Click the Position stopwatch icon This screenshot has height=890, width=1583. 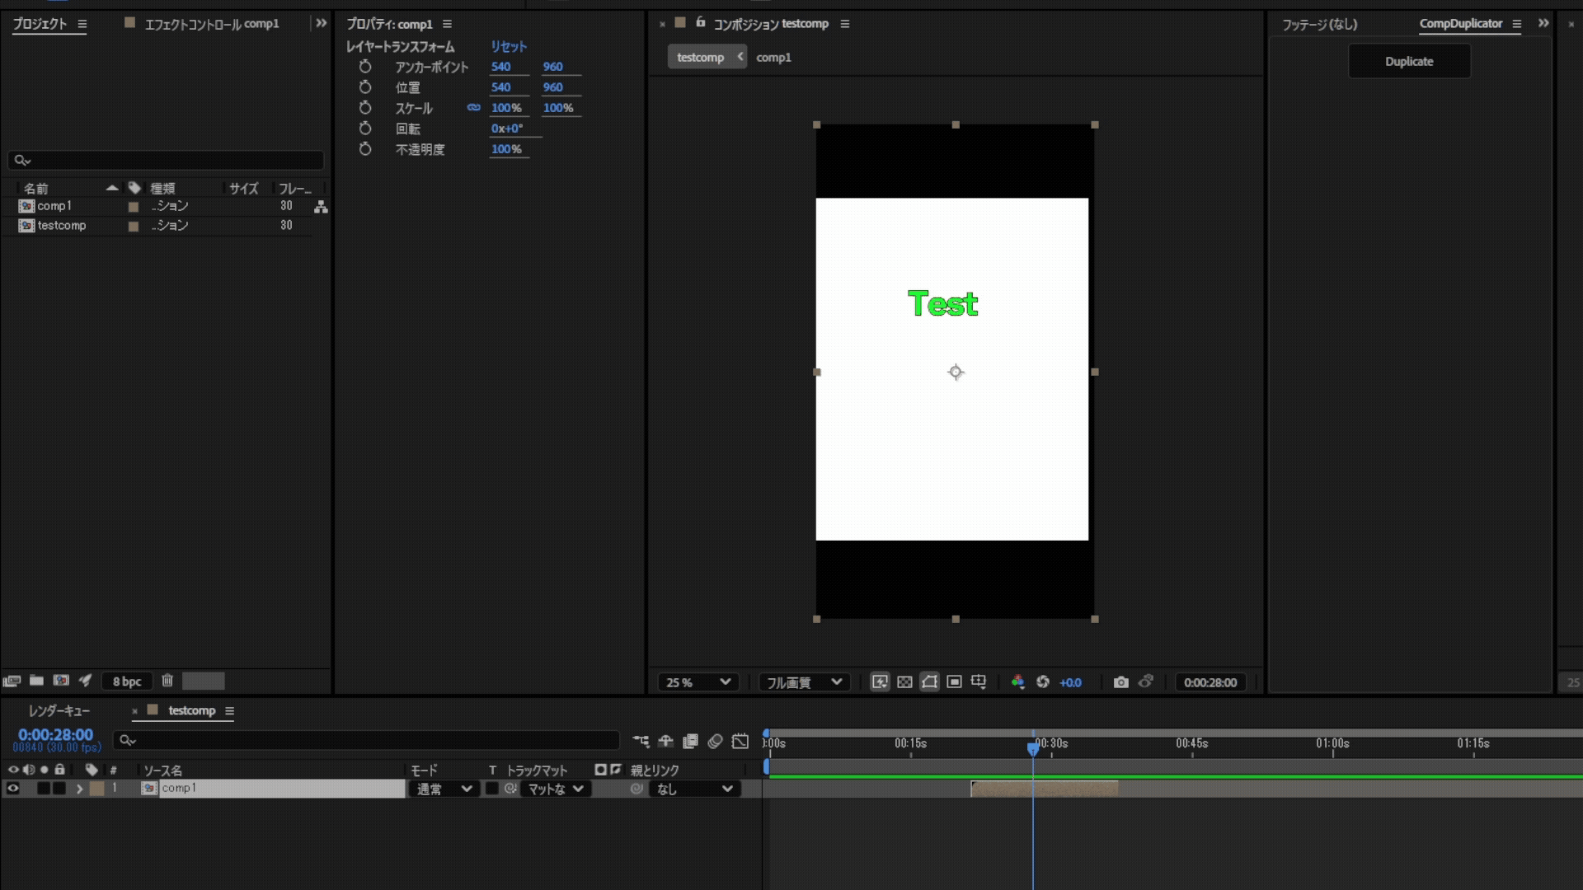coord(365,87)
